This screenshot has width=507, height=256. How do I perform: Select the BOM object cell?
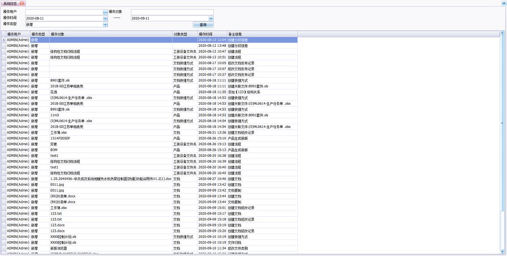coord(111,150)
